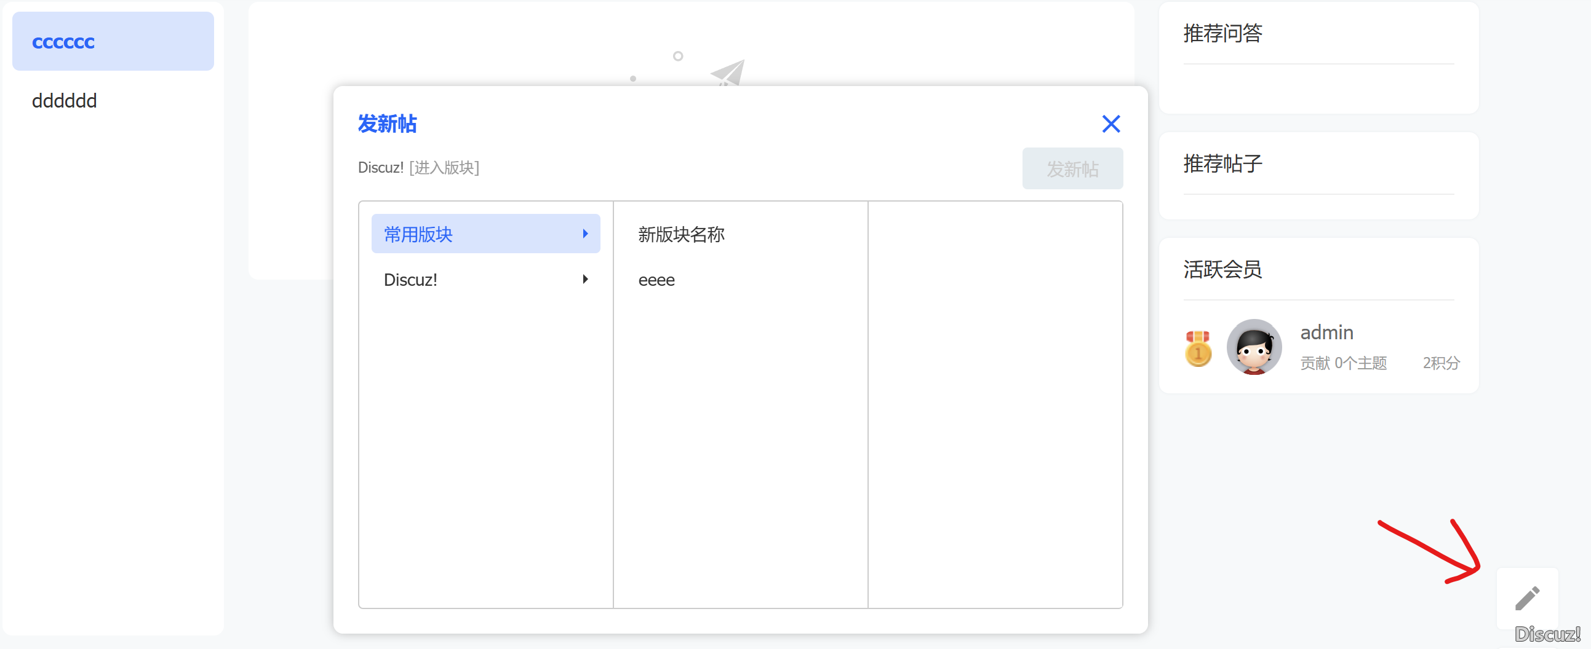
Task: Click the paper plane send icon
Action: [x=728, y=73]
